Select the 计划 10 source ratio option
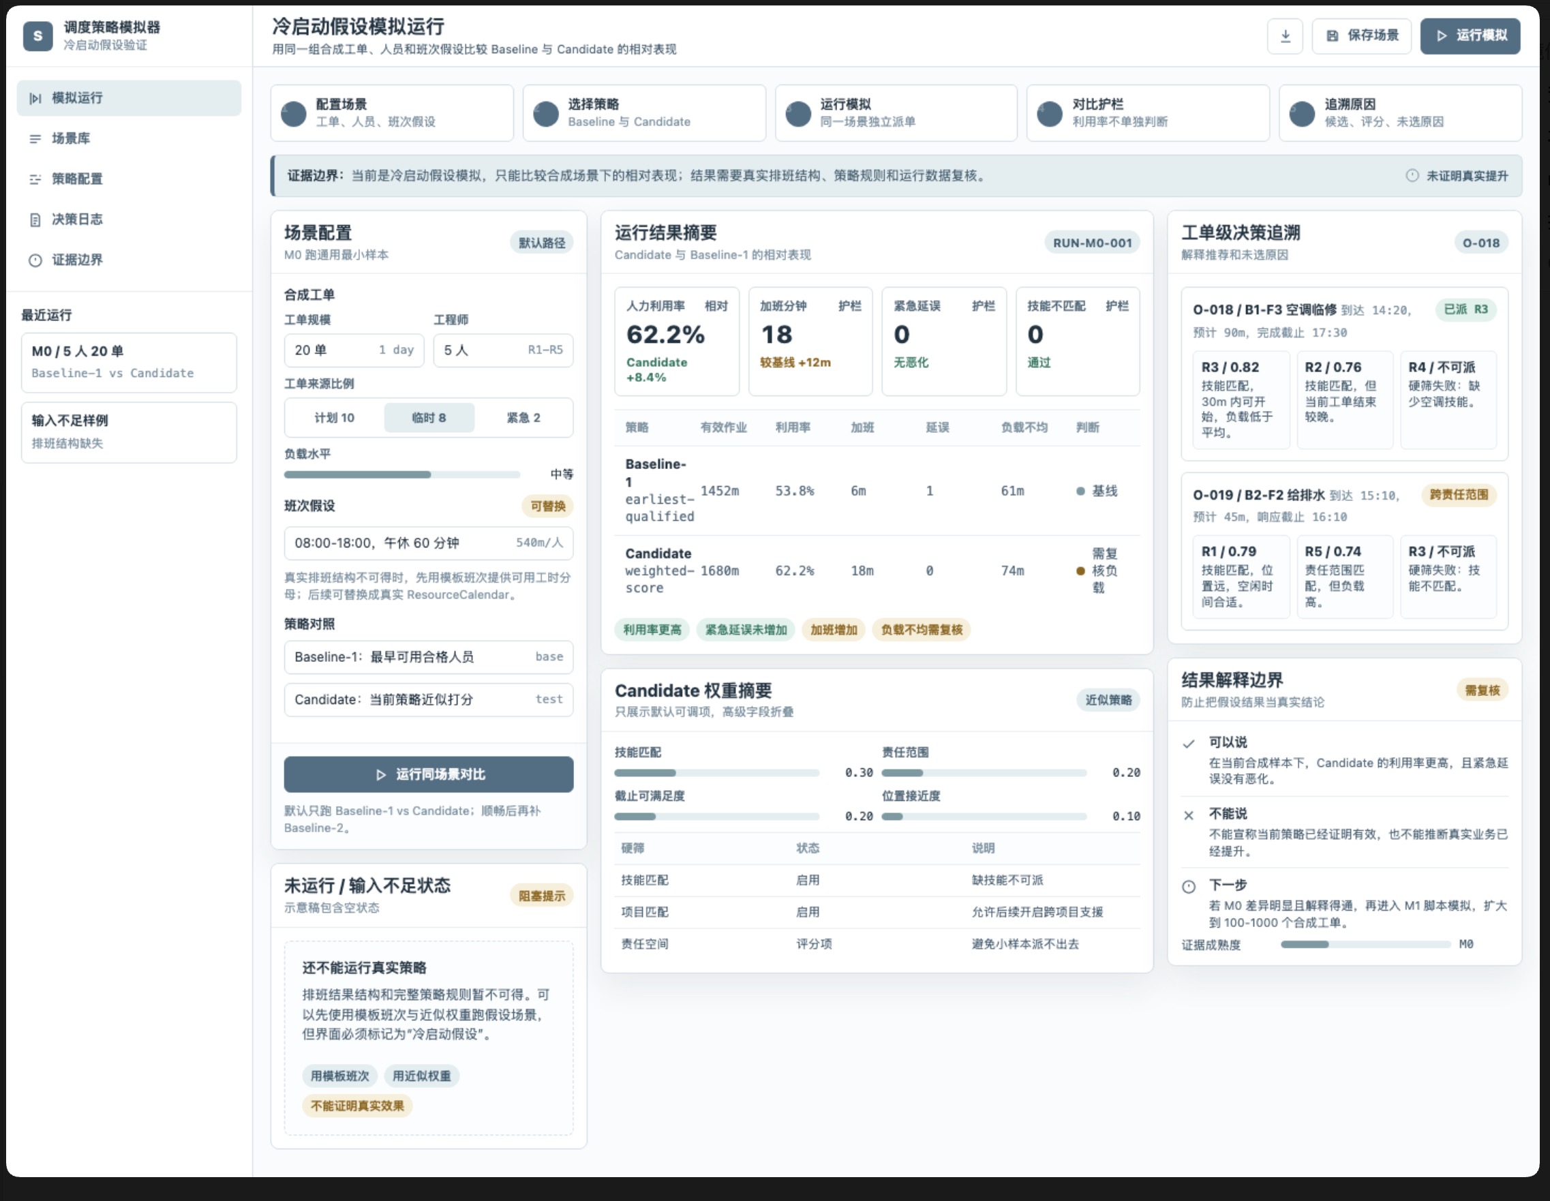This screenshot has height=1201, width=1550. (334, 417)
